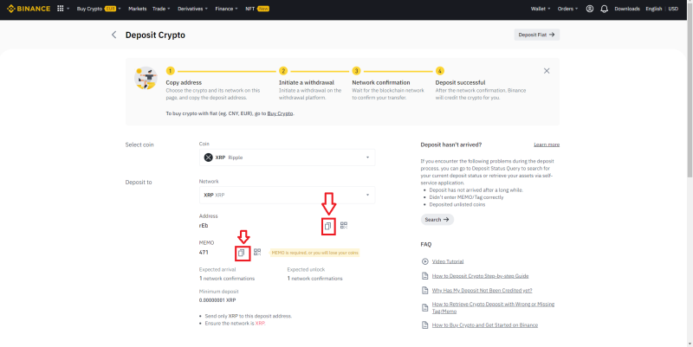Click the XRP coin logo icon
The width and height of the screenshot is (693, 347).
point(208,157)
